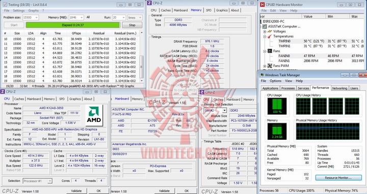
Task: Click the Z icon of CPU-Z Memory window
Action: click(x=149, y=3)
